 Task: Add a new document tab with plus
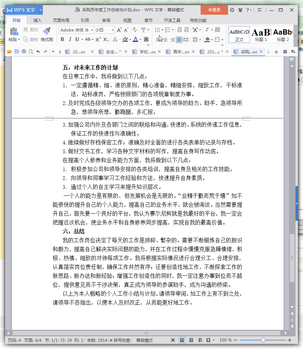click(x=276, y=52)
